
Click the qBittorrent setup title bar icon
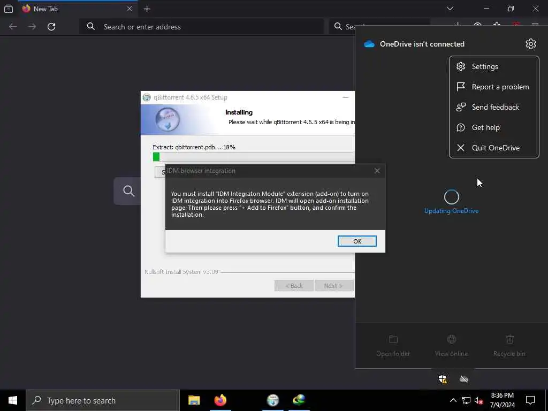147,97
